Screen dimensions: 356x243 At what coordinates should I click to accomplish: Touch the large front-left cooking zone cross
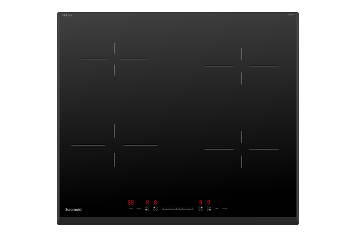(x=114, y=145)
